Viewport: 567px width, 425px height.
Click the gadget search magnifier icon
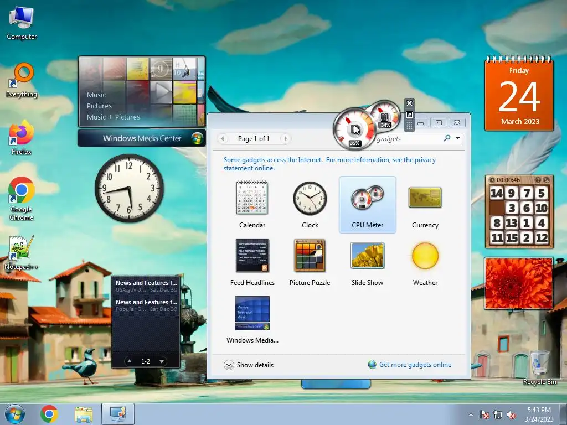[x=447, y=138]
